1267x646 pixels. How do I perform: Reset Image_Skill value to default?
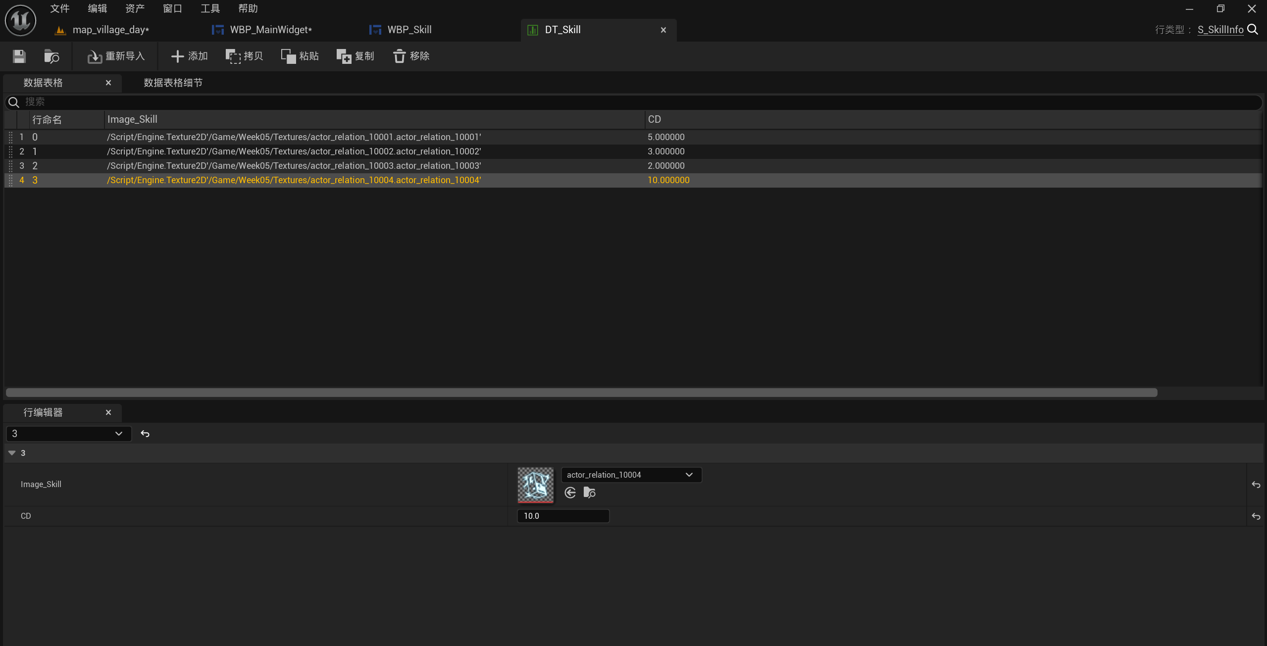[x=1256, y=485]
